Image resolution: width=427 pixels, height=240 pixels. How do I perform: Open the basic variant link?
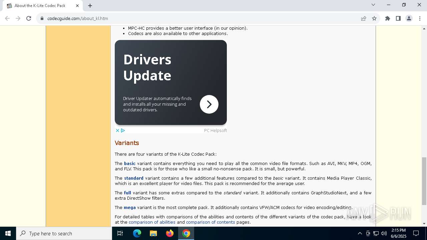tap(130, 163)
